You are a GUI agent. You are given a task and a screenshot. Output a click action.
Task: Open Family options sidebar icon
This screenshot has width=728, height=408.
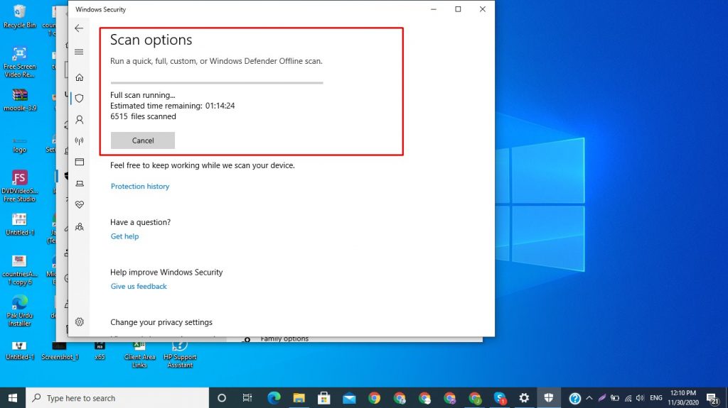(79, 226)
